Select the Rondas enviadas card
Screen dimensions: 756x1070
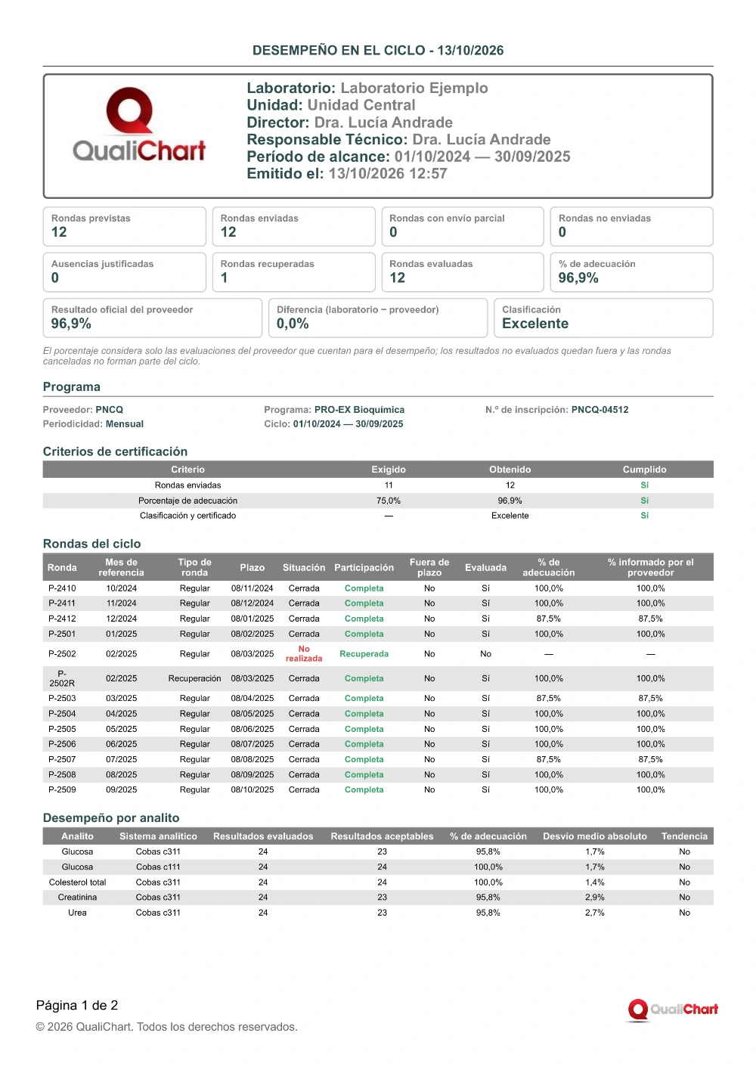pos(293,226)
